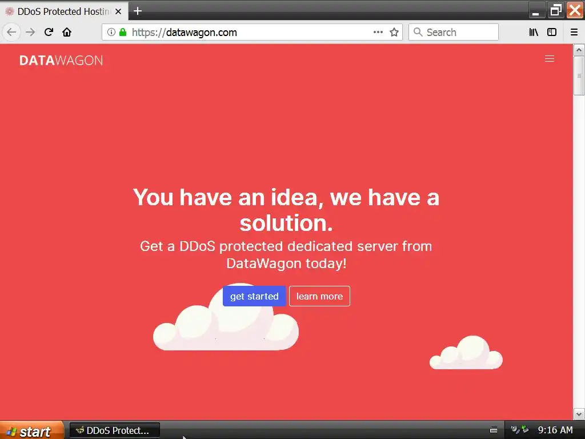Image resolution: width=585 pixels, height=439 pixels.
Task: Restore down the browser window
Action: (x=555, y=10)
